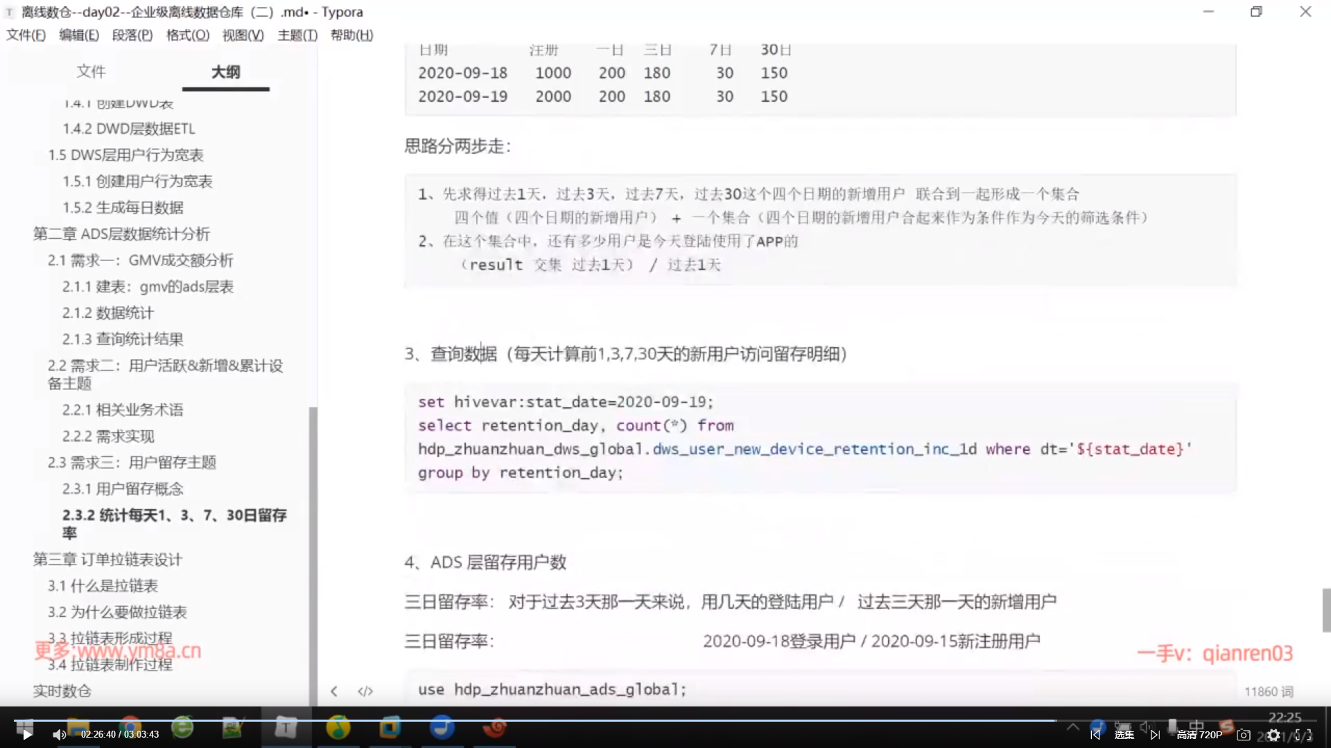The image size is (1331, 748).
Task: Toggle the Typora source code mode icon
Action: (x=365, y=691)
